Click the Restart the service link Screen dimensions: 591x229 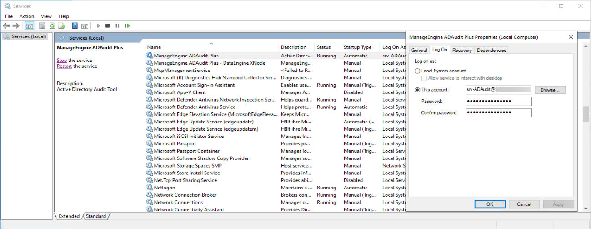64,66
